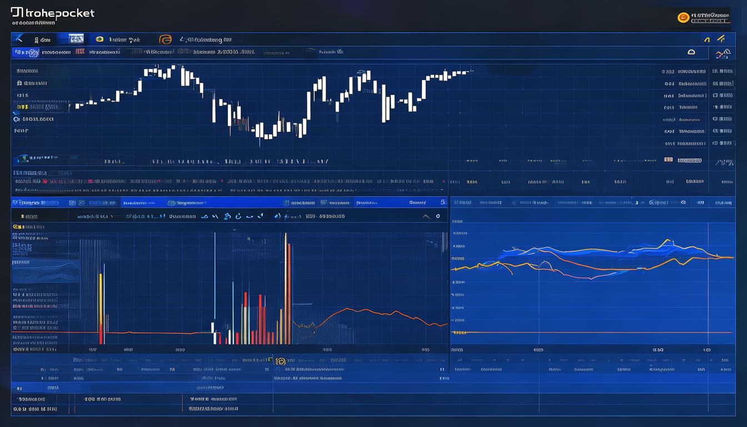Click the orange coin account icon

(x=683, y=18)
